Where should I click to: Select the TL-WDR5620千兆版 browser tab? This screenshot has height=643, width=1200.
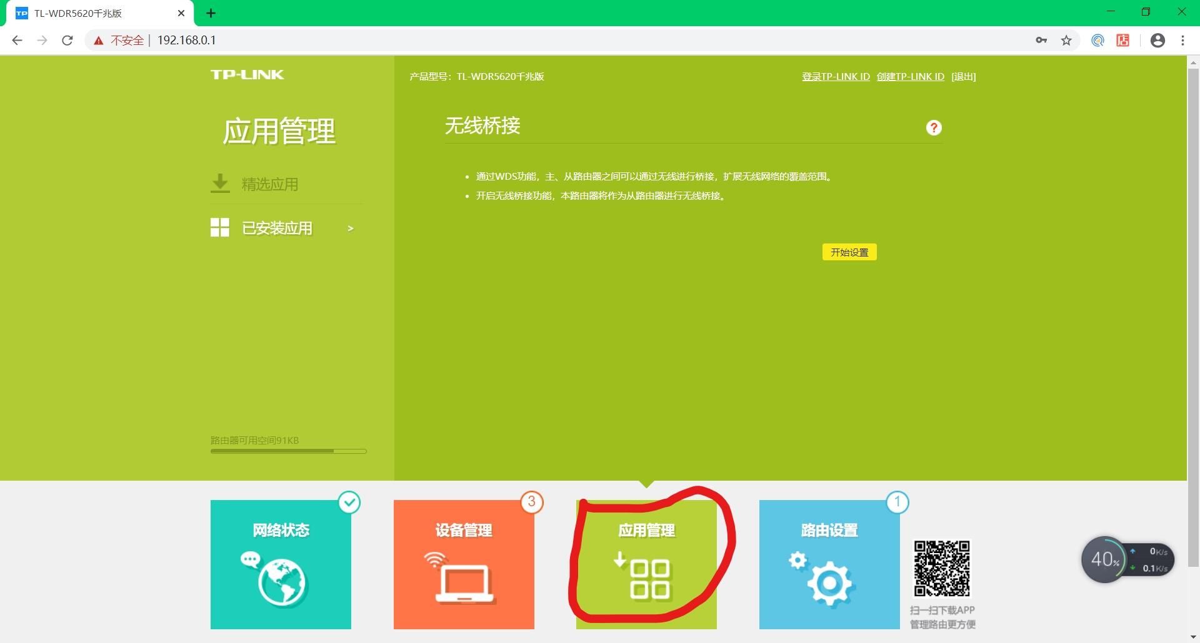coord(100,13)
